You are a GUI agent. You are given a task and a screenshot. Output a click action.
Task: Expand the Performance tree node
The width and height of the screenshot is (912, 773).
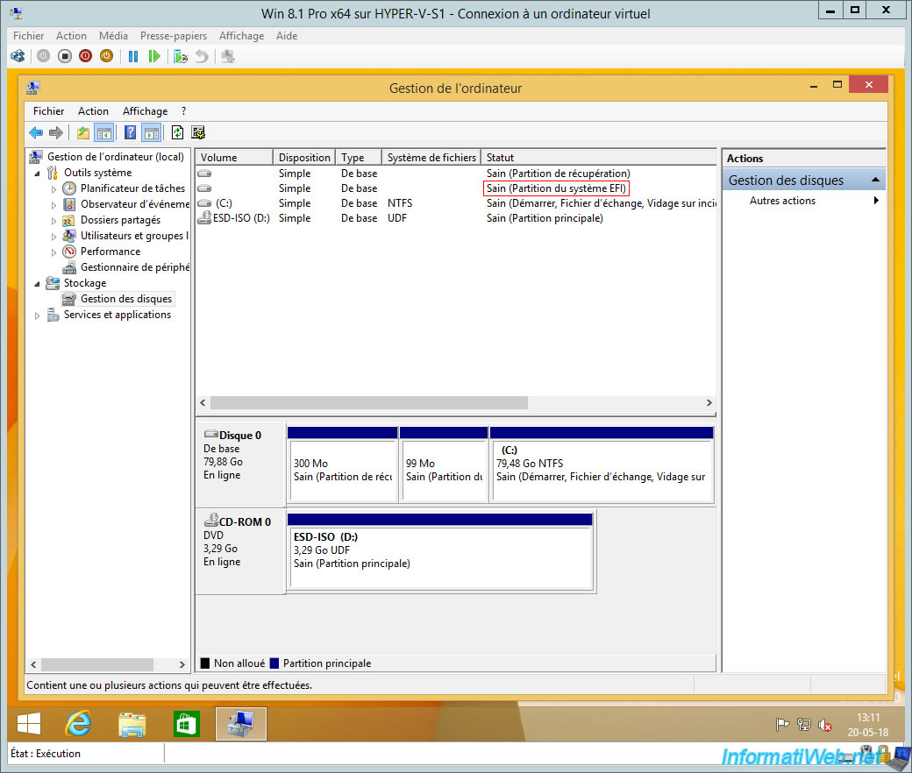[53, 252]
